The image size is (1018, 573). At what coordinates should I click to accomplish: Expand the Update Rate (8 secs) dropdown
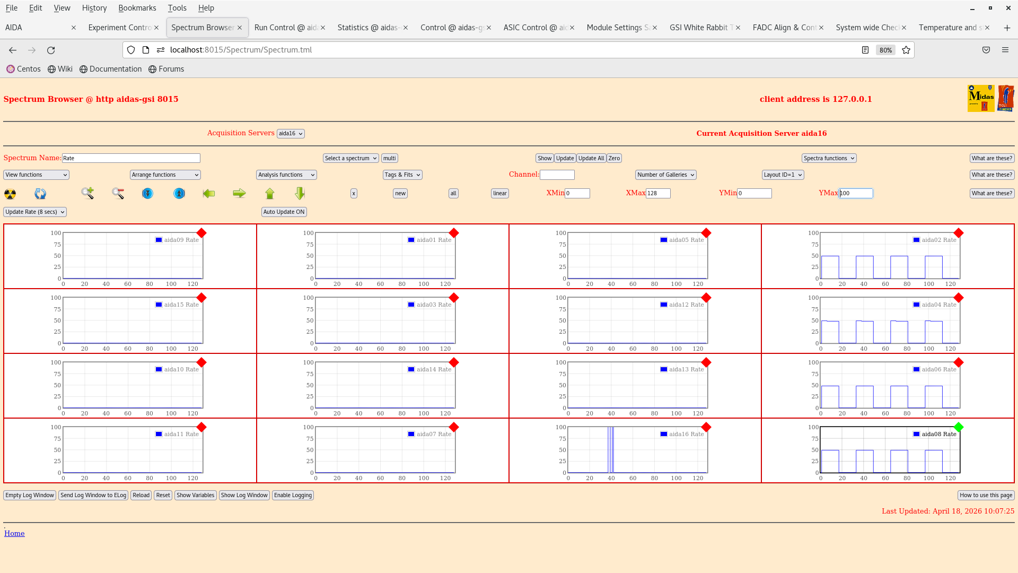pyautogui.click(x=35, y=212)
